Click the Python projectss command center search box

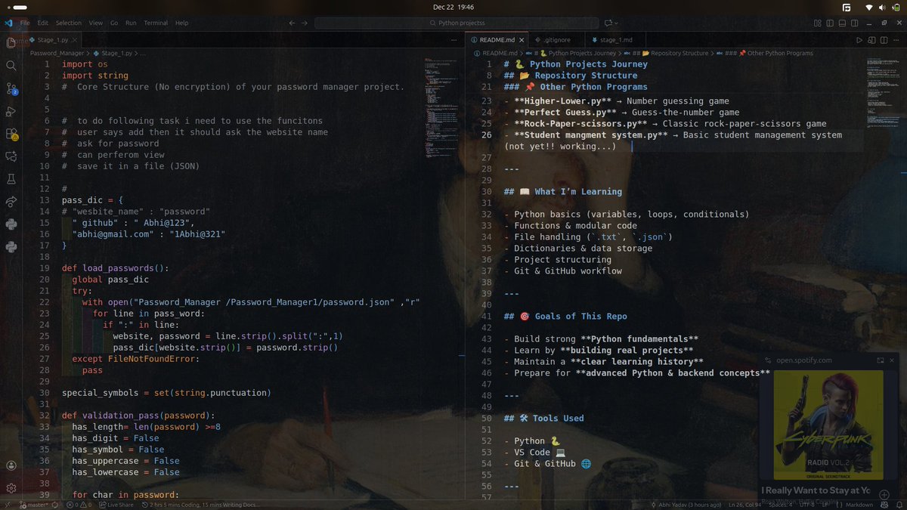tap(456, 23)
